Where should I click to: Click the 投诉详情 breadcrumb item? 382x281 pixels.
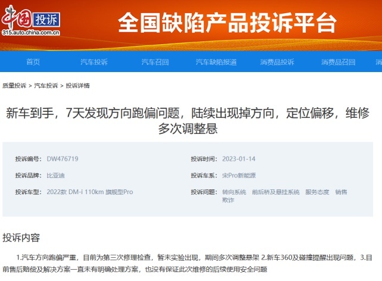coord(77,86)
